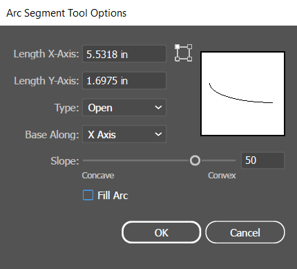
Task: Click the Slope slider track near Concave end
Action: click(92, 160)
